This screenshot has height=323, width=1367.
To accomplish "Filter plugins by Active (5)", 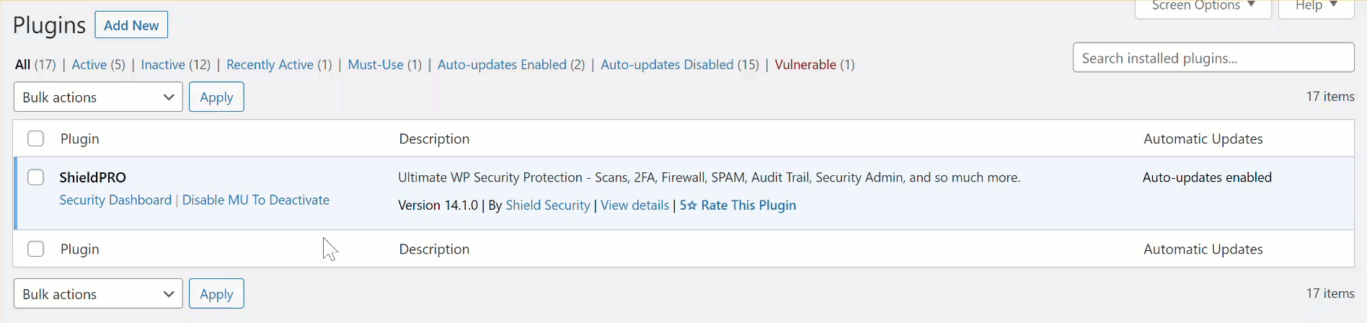I will 98,65.
